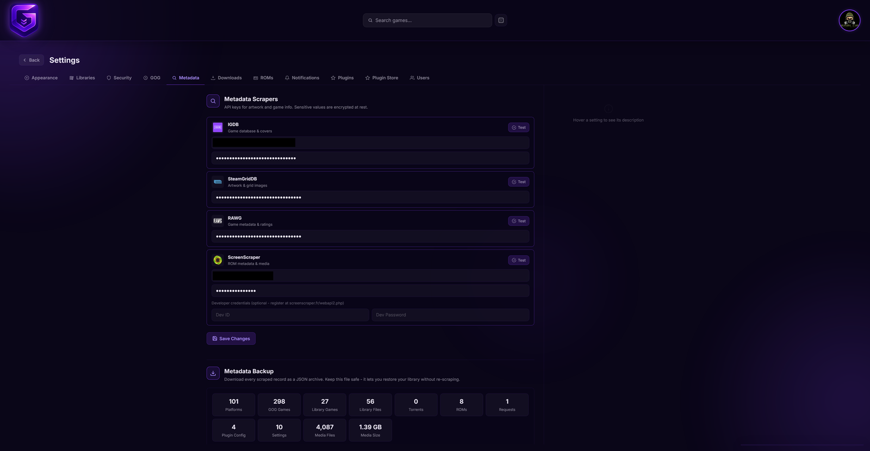Click the 1 Requests stat card
The image size is (870, 451).
coord(507,405)
